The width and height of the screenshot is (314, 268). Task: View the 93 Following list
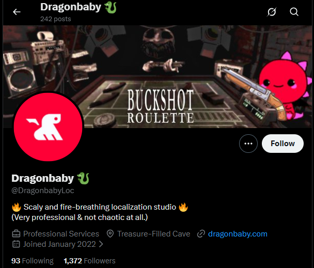click(x=33, y=261)
